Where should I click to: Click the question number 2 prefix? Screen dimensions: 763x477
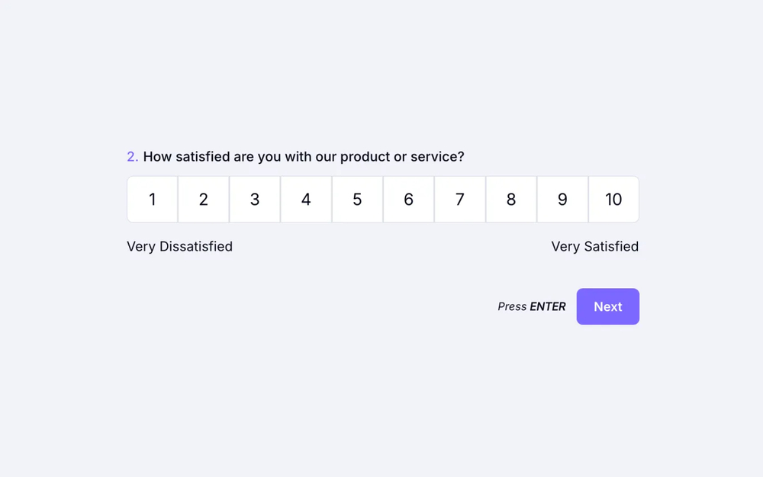pos(130,156)
